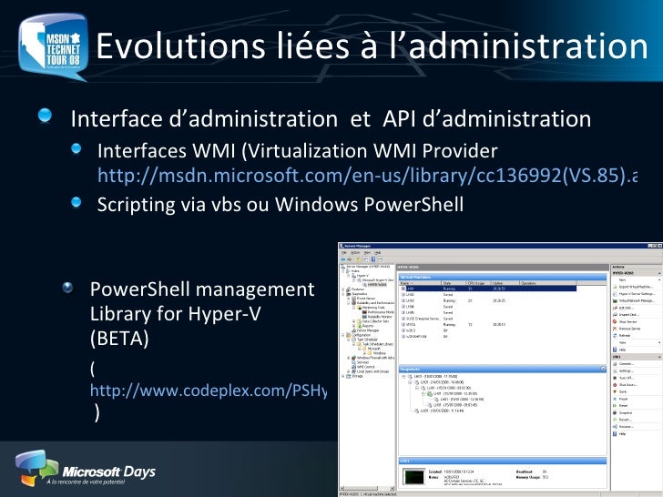Screen dimensions: 663x497
Task: Click the Shut Down action icon
Action: 615,385
